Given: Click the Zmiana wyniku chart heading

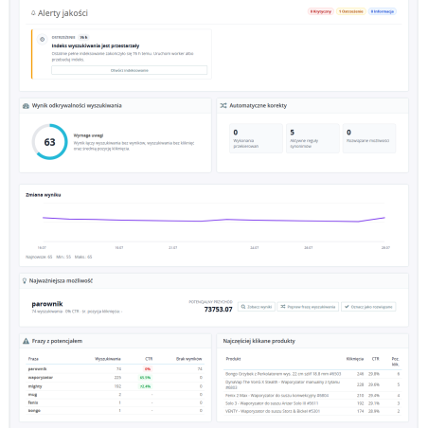Looking at the screenshot, I should click(44, 195).
